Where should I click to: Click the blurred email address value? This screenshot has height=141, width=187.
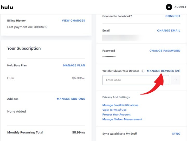(122, 37)
